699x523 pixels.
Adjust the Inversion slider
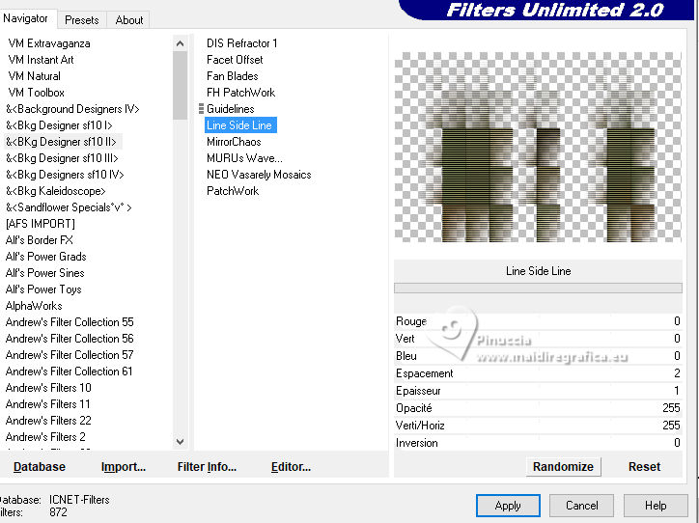pyautogui.click(x=538, y=443)
